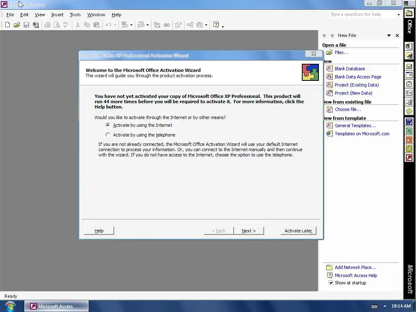Open the Window menu

[96, 15]
